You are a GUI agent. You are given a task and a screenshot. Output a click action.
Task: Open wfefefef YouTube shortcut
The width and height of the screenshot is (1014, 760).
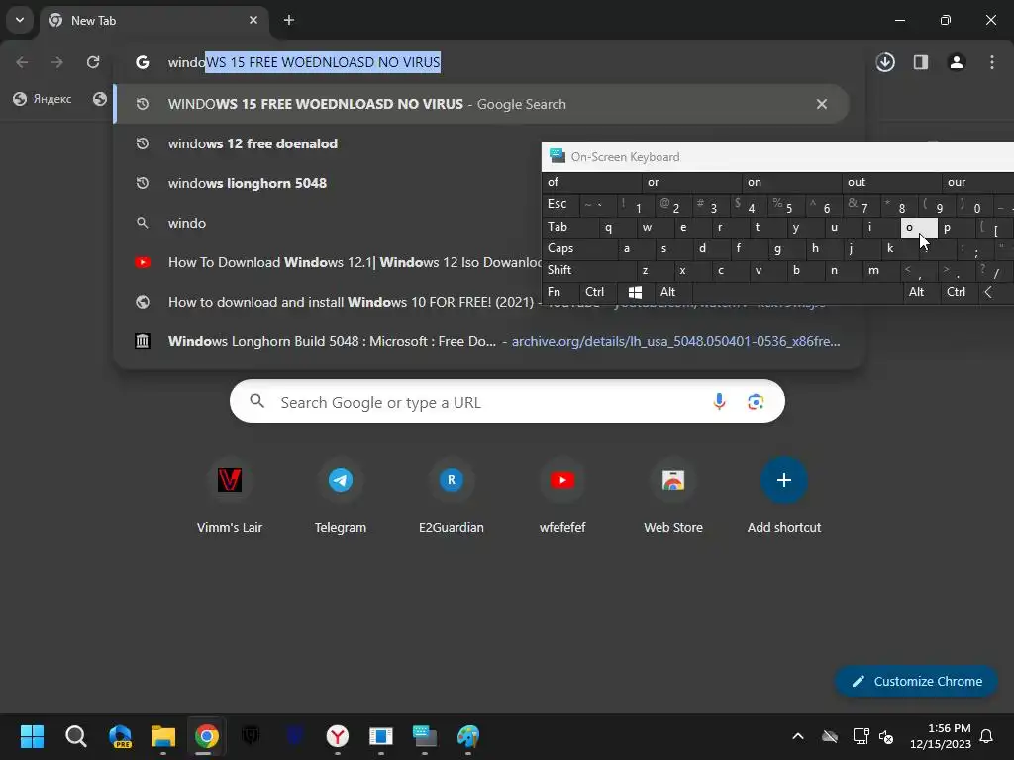tap(562, 497)
